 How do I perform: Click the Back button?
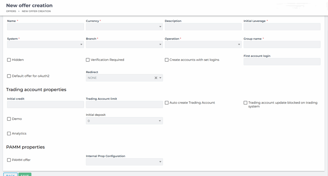pos(11,175)
